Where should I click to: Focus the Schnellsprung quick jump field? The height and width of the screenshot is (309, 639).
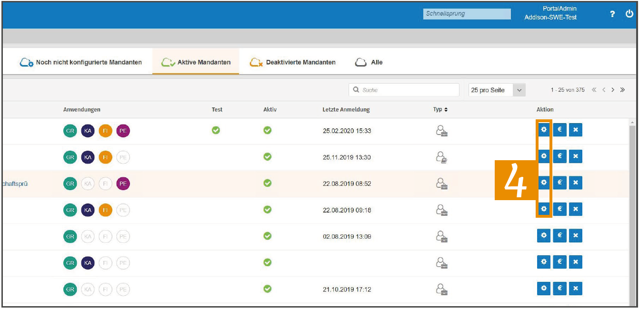[x=467, y=14]
